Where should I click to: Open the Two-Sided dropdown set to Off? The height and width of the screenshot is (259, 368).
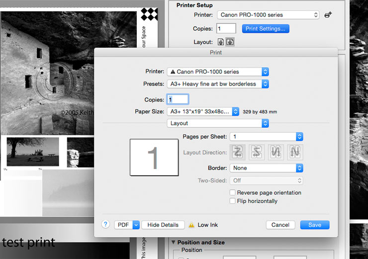pyautogui.click(x=267, y=180)
